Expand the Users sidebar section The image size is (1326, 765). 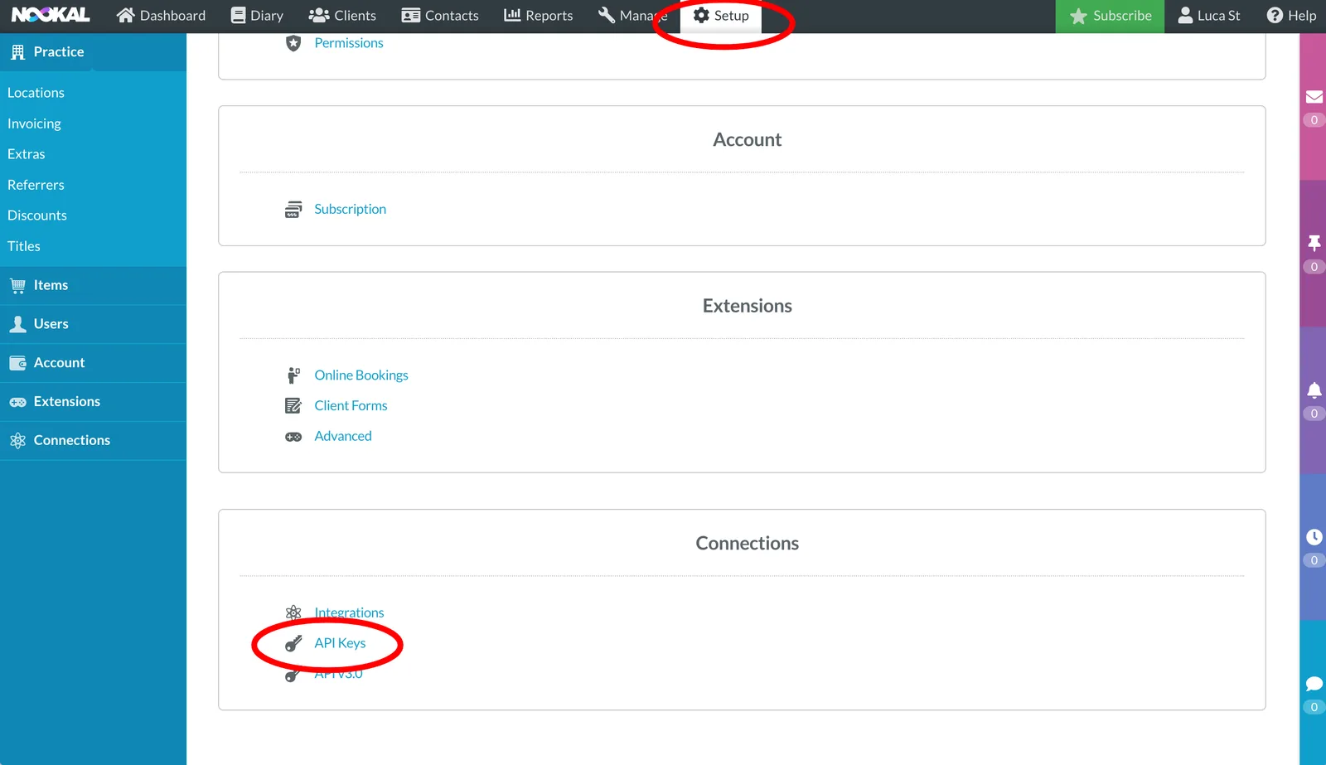tap(93, 324)
